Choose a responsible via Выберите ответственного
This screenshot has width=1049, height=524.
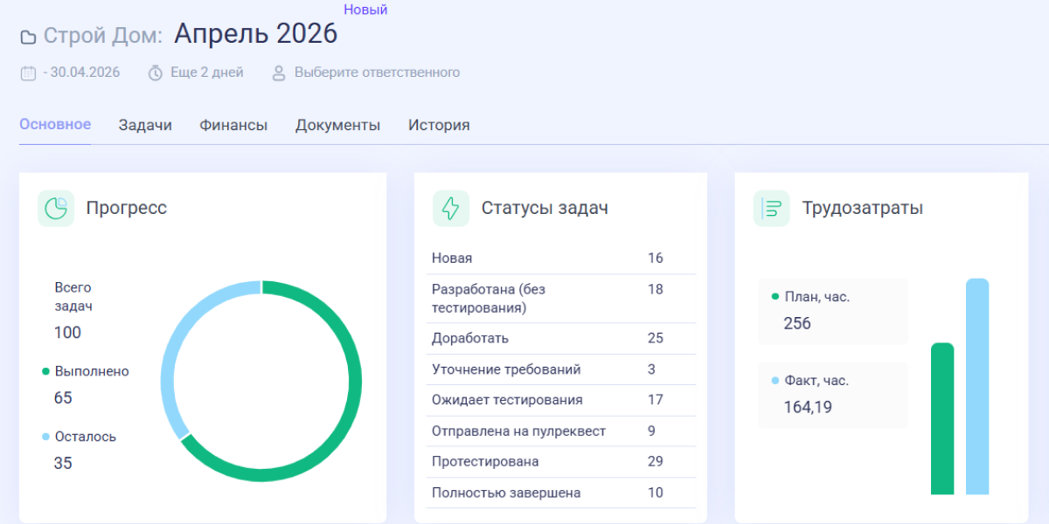tap(377, 72)
